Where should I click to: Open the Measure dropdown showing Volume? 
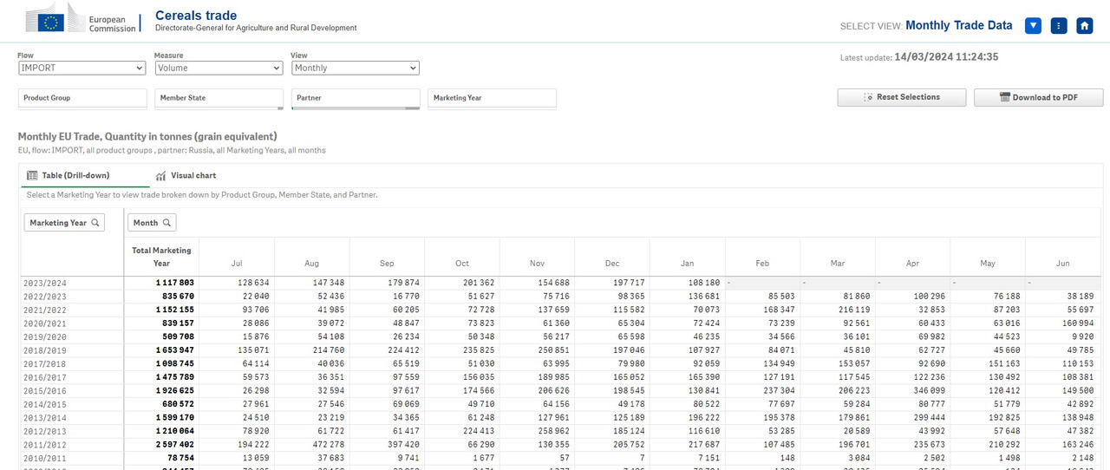pyautogui.click(x=219, y=68)
